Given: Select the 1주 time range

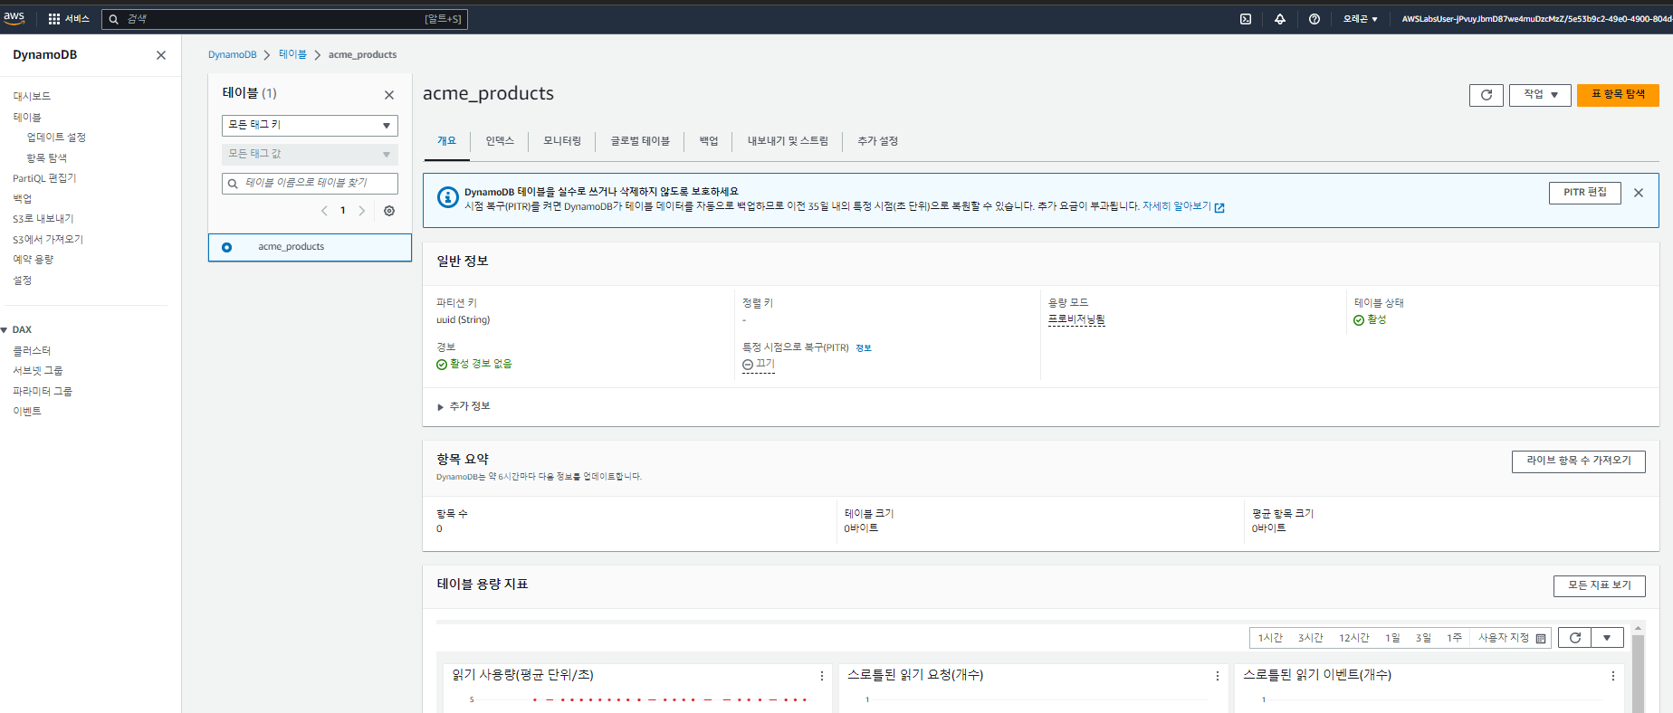Looking at the screenshot, I should 1454,639.
